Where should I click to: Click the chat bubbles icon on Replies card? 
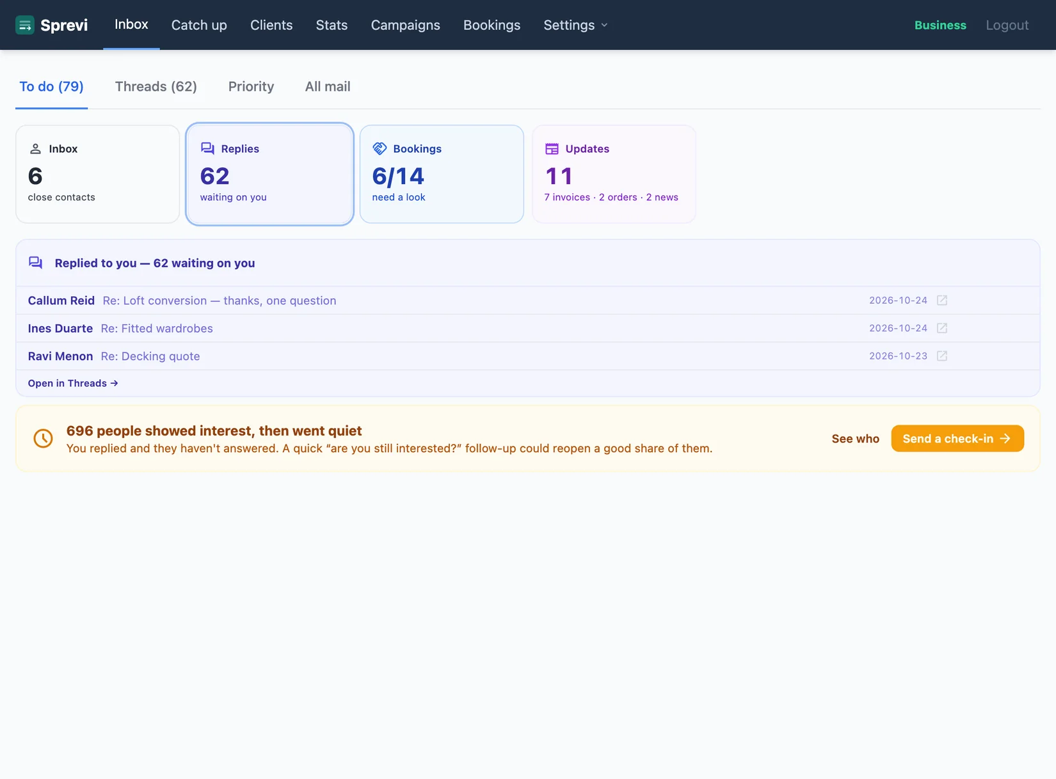[x=207, y=148]
